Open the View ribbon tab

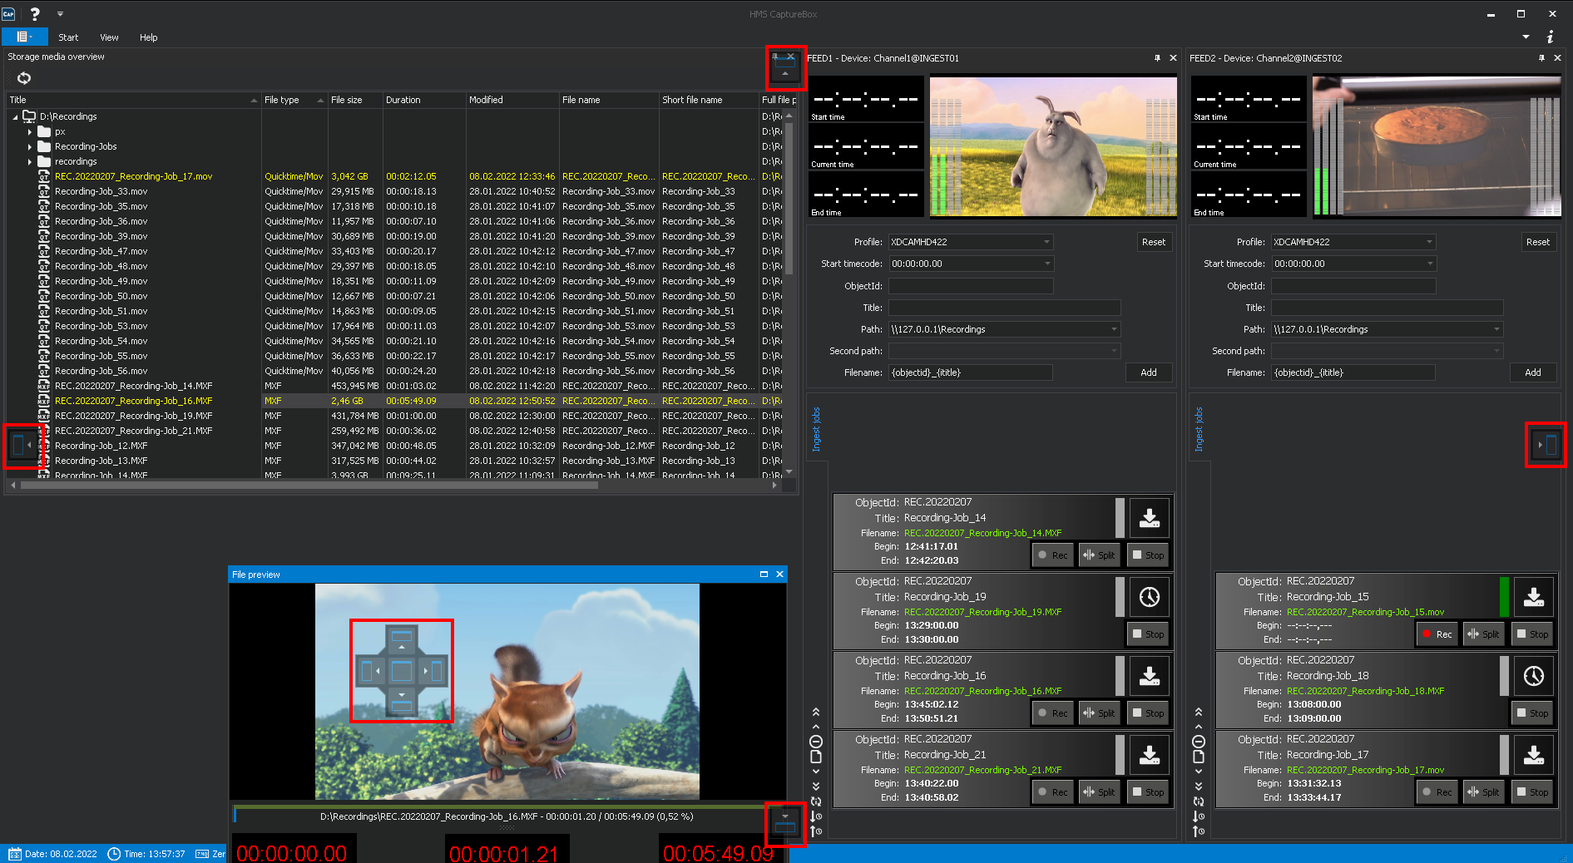click(109, 37)
